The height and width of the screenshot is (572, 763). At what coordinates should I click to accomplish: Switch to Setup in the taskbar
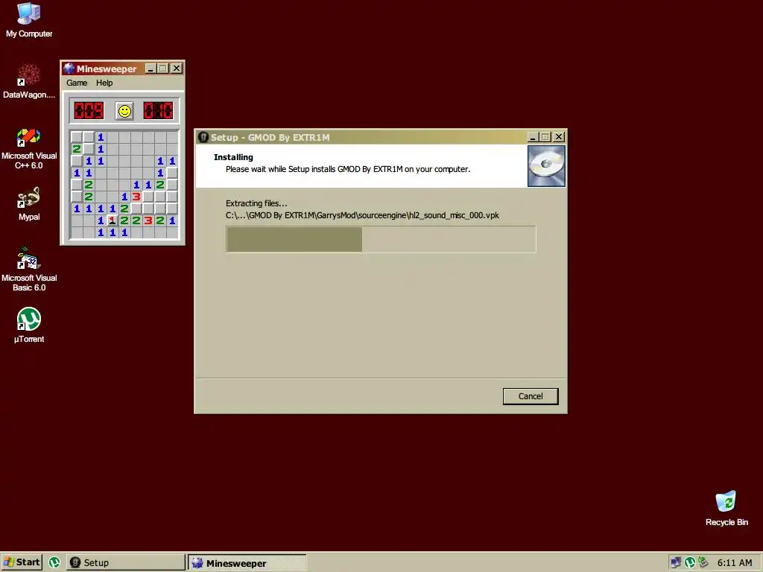point(125,563)
